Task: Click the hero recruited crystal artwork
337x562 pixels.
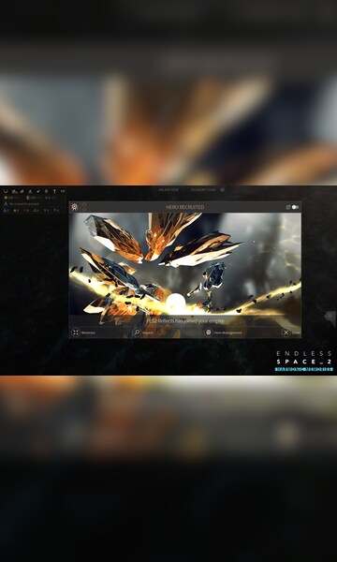Action: [184, 263]
